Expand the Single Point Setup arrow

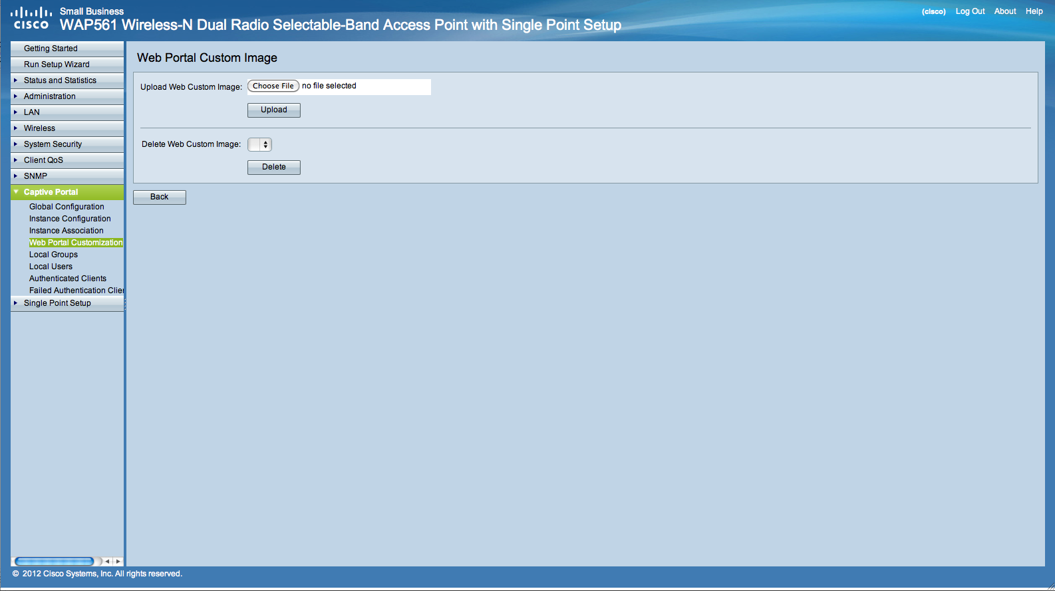coord(15,302)
